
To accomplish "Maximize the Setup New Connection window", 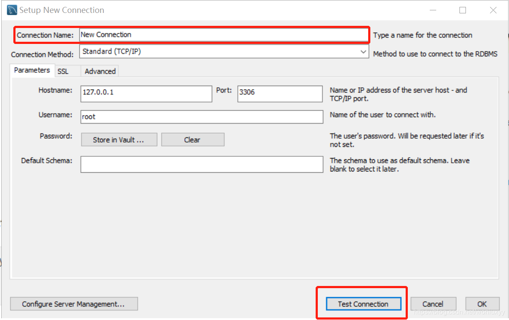I will (x=462, y=10).
